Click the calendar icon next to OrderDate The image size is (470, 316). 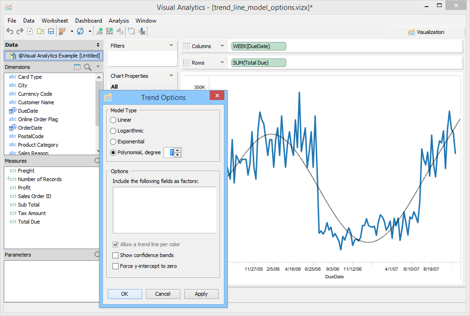tap(13, 128)
